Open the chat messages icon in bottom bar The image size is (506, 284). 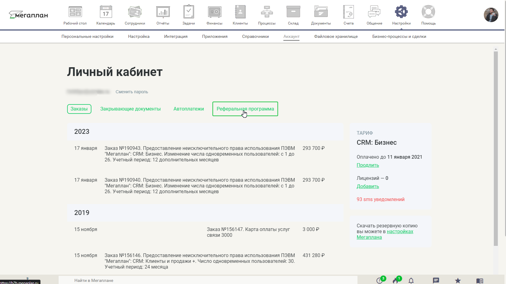[436, 281]
